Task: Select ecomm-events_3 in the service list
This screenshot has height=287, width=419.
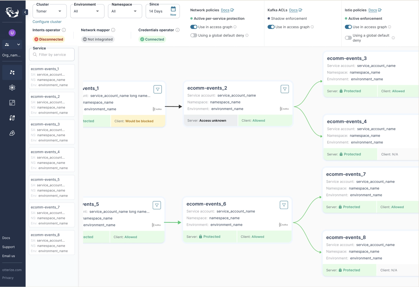Action: 52,132
